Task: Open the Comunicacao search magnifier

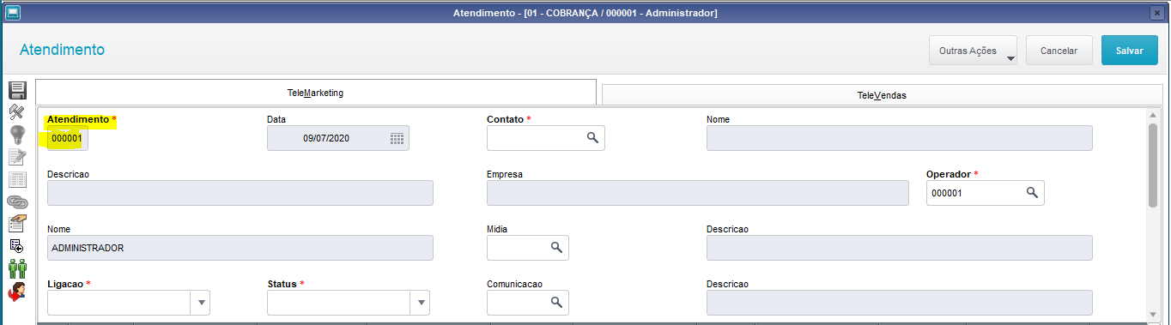Action: [x=556, y=303]
